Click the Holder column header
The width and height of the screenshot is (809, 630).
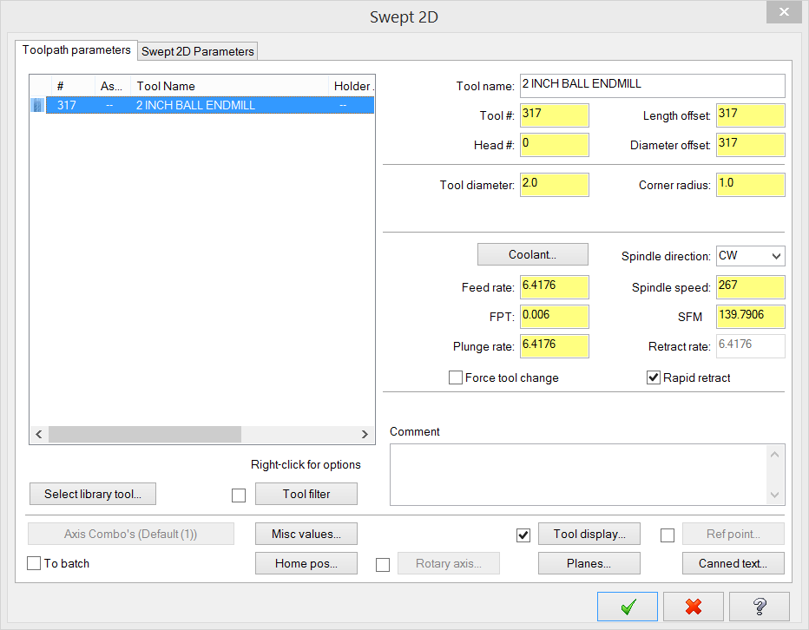(x=352, y=86)
